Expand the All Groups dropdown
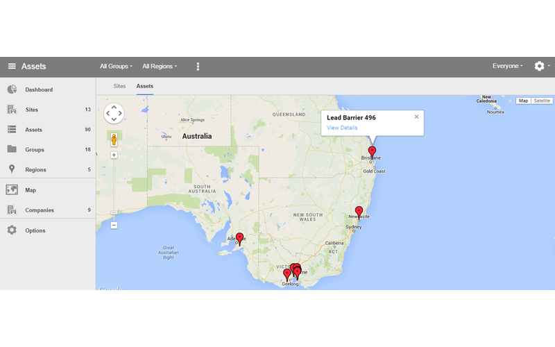The height and width of the screenshot is (347, 555). point(116,66)
